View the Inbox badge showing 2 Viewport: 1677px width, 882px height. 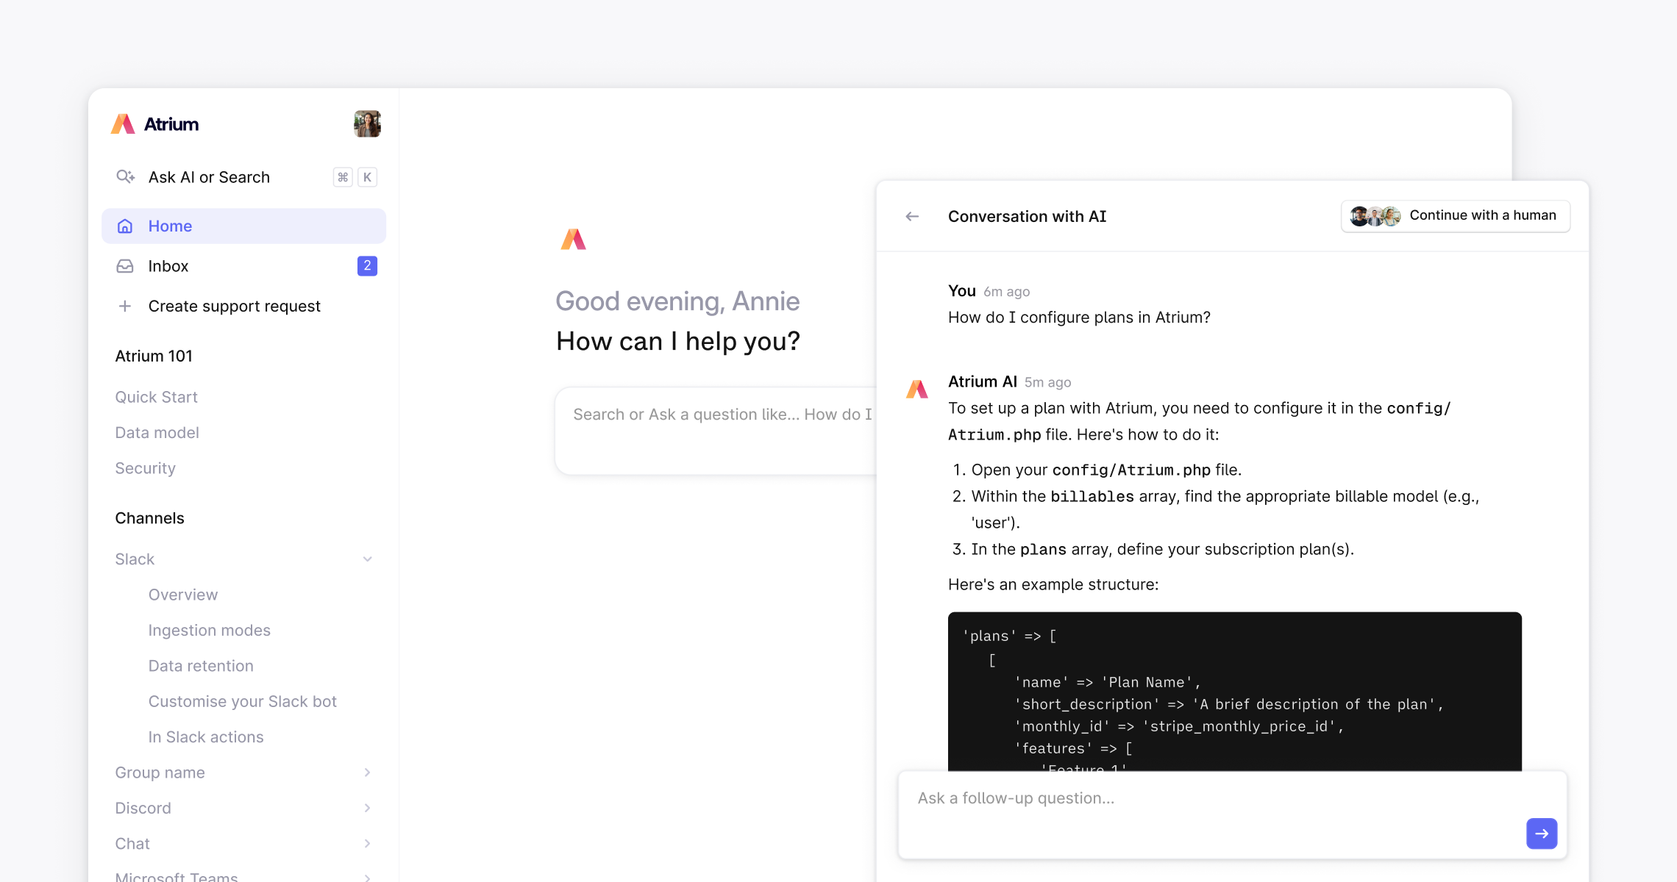click(x=367, y=266)
